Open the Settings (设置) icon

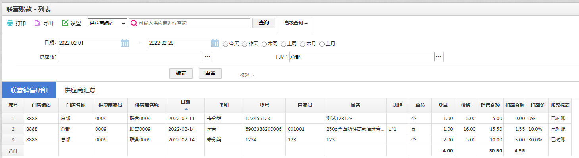click(65, 23)
